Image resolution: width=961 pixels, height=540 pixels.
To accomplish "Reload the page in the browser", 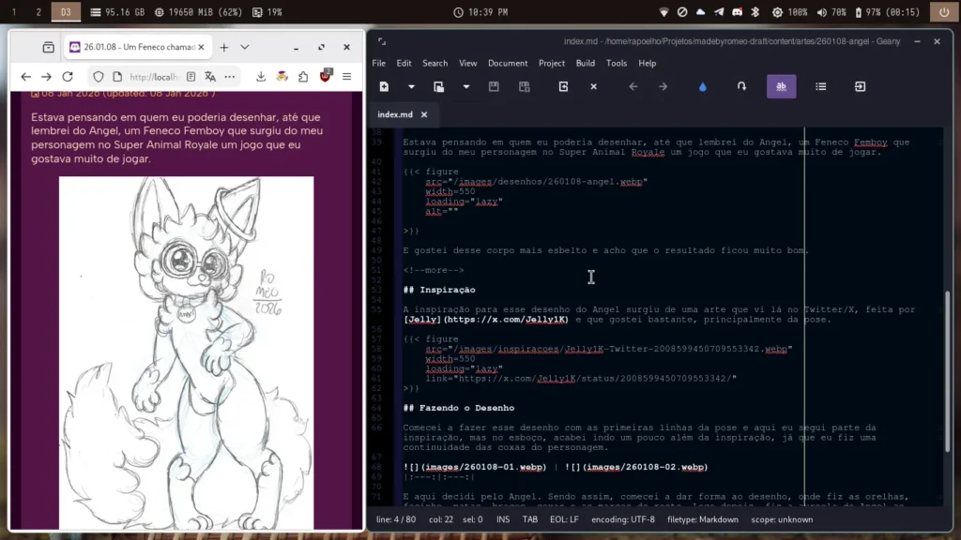I will (x=68, y=77).
